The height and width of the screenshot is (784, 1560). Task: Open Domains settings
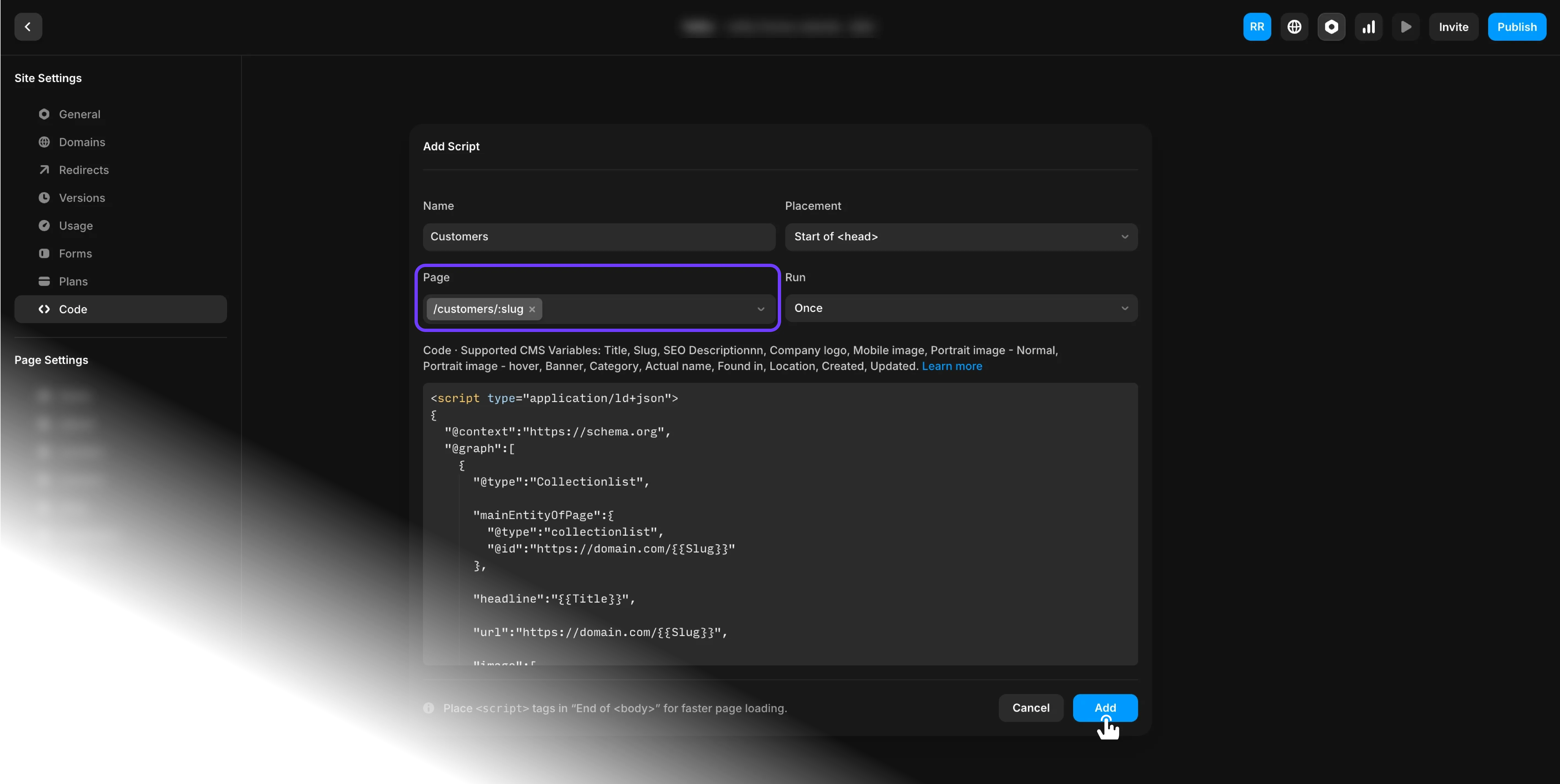[121, 142]
